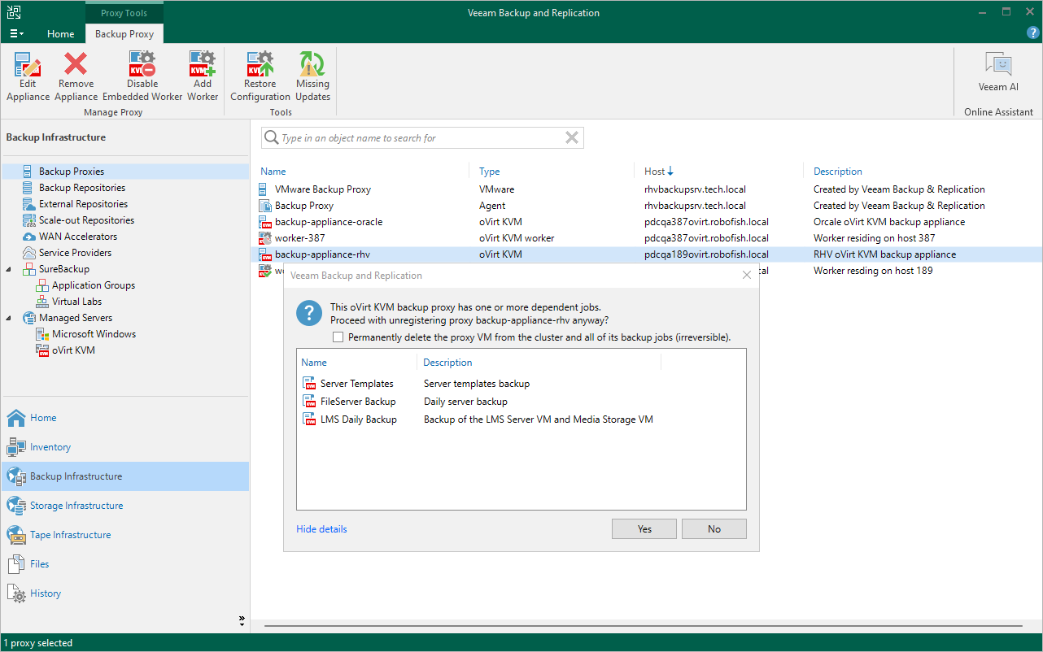Open the main application menu dropdown
Image resolution: width=1043 pixels, height=652 pixels.
(x=16, y=34)
